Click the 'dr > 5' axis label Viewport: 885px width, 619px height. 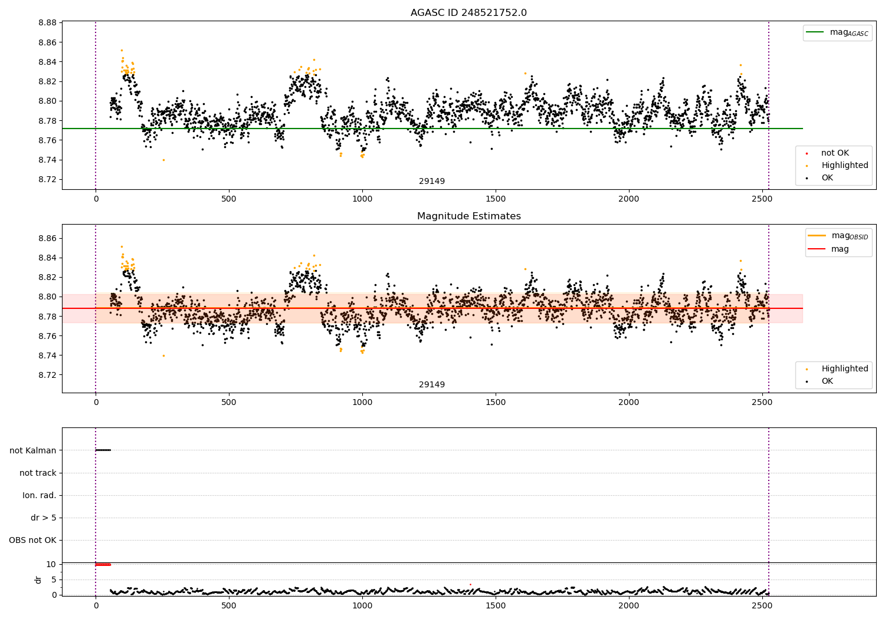click(x=44, y=518)
